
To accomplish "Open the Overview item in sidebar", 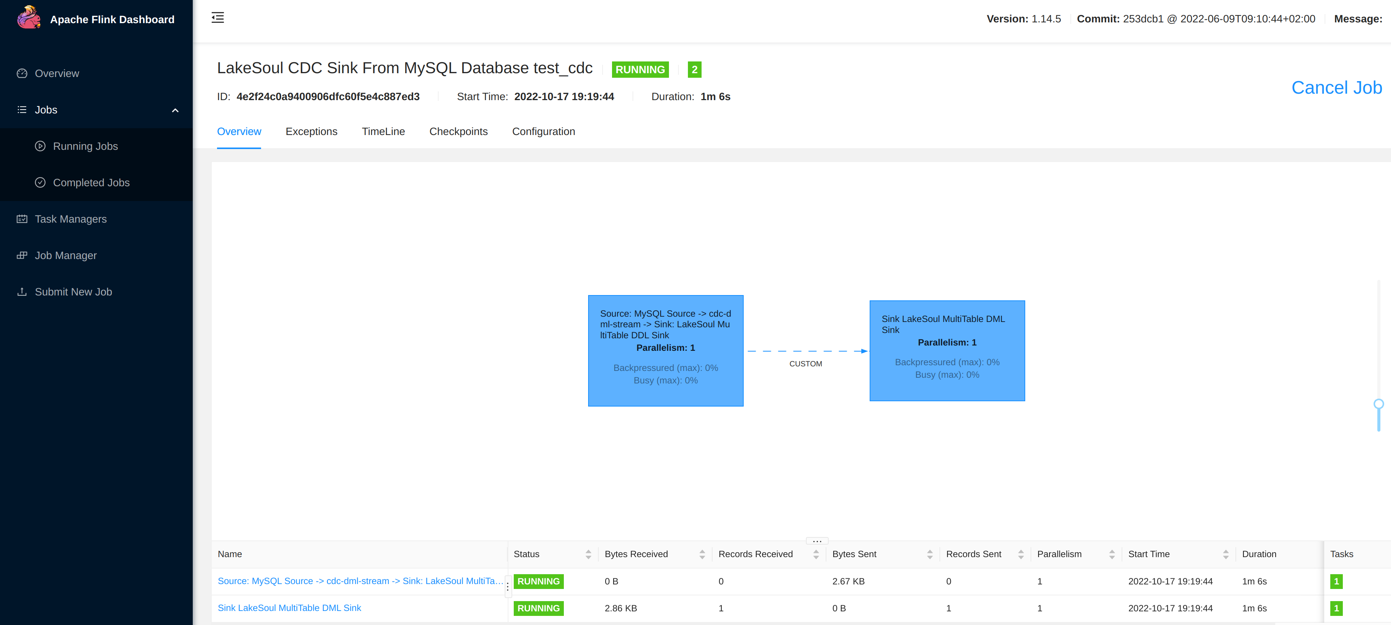I will click(x=96, y=74).
